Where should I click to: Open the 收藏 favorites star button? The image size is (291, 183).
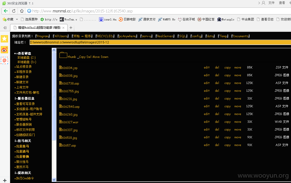click(8, 19)
